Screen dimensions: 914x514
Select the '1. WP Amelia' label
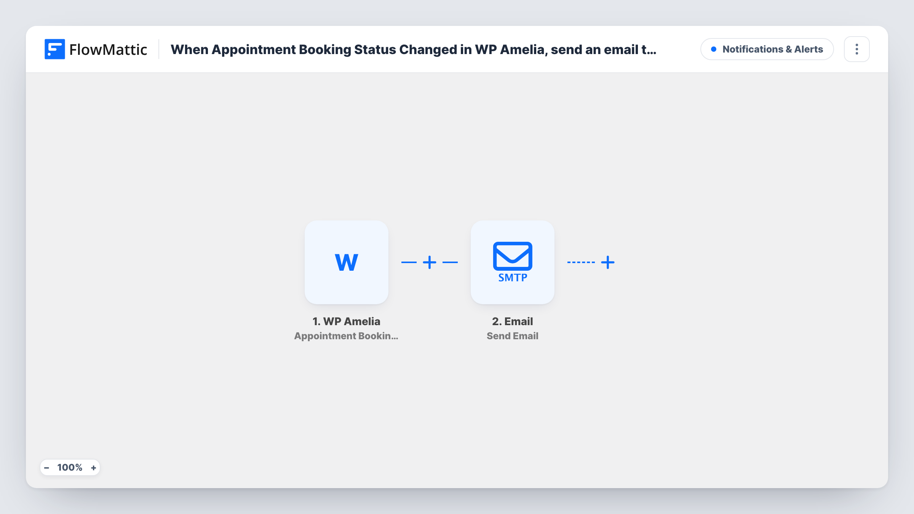pos(347,321)
